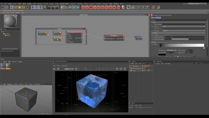209x118 pixels.
Task: Toggle the Z axis lock
Action: tap(40, 7)
